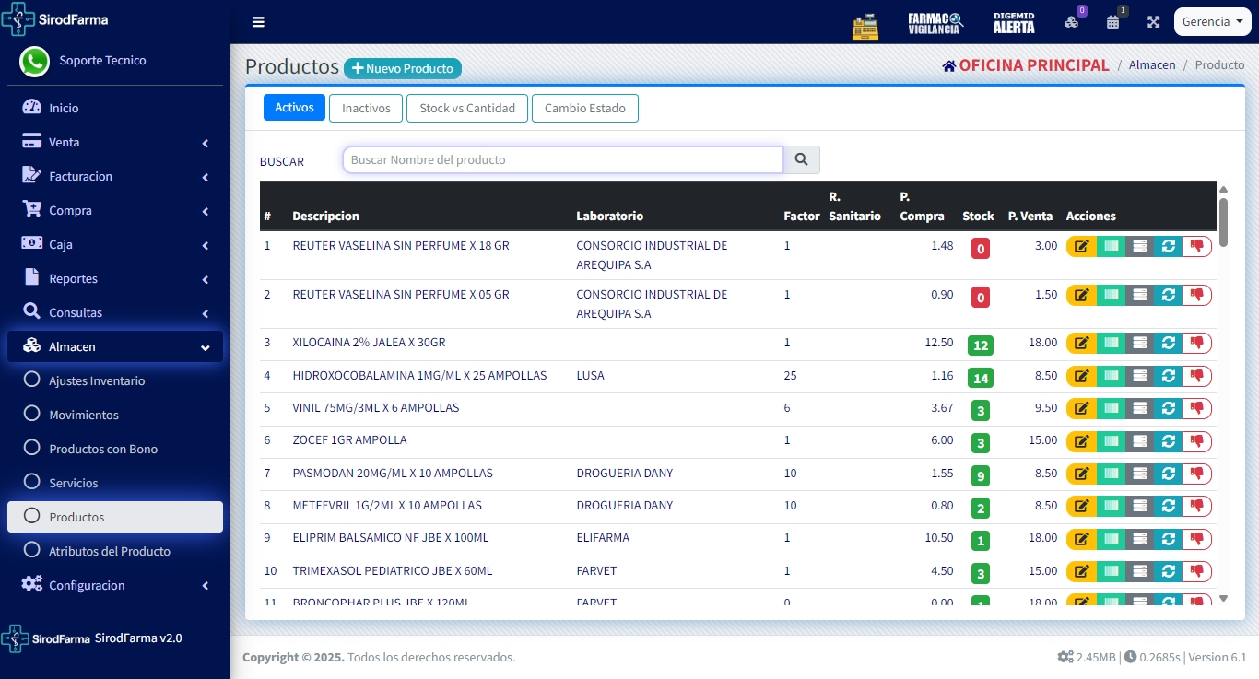Click the thumbs-down icon for METFEVRIL 1G/2ML

pyautogui.click(x=1197, y=506)
